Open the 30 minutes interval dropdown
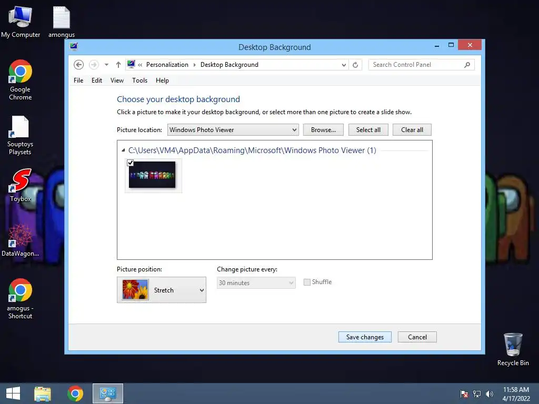539x404 pixels. coord(256,282)
